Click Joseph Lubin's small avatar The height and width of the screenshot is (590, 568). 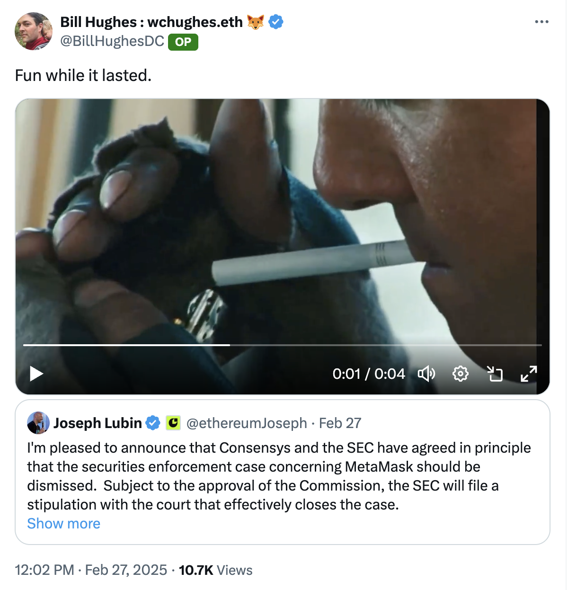tap(38, 423)
